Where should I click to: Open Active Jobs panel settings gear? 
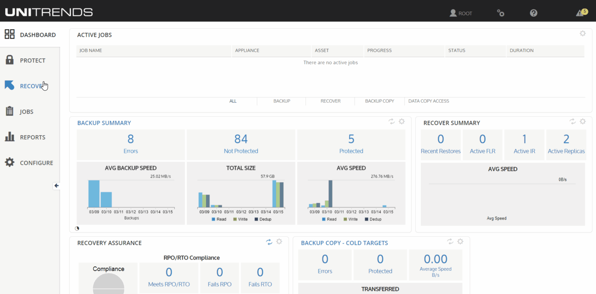click(x=583, y=34)
